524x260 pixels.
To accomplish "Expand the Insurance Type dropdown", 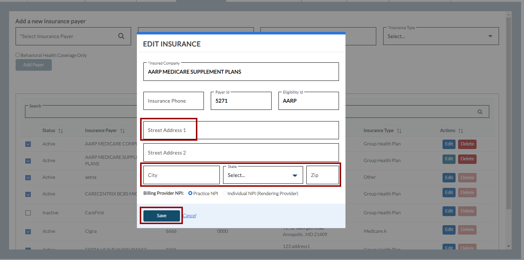I will tap(441, 36).
